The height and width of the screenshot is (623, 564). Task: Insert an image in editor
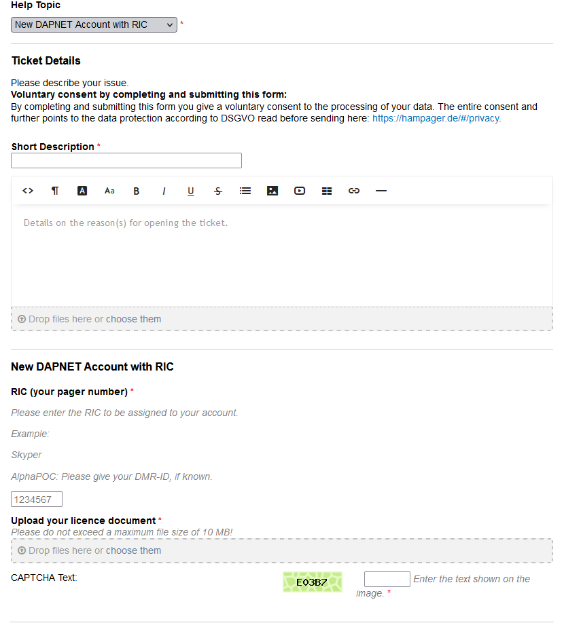(272, 191)
